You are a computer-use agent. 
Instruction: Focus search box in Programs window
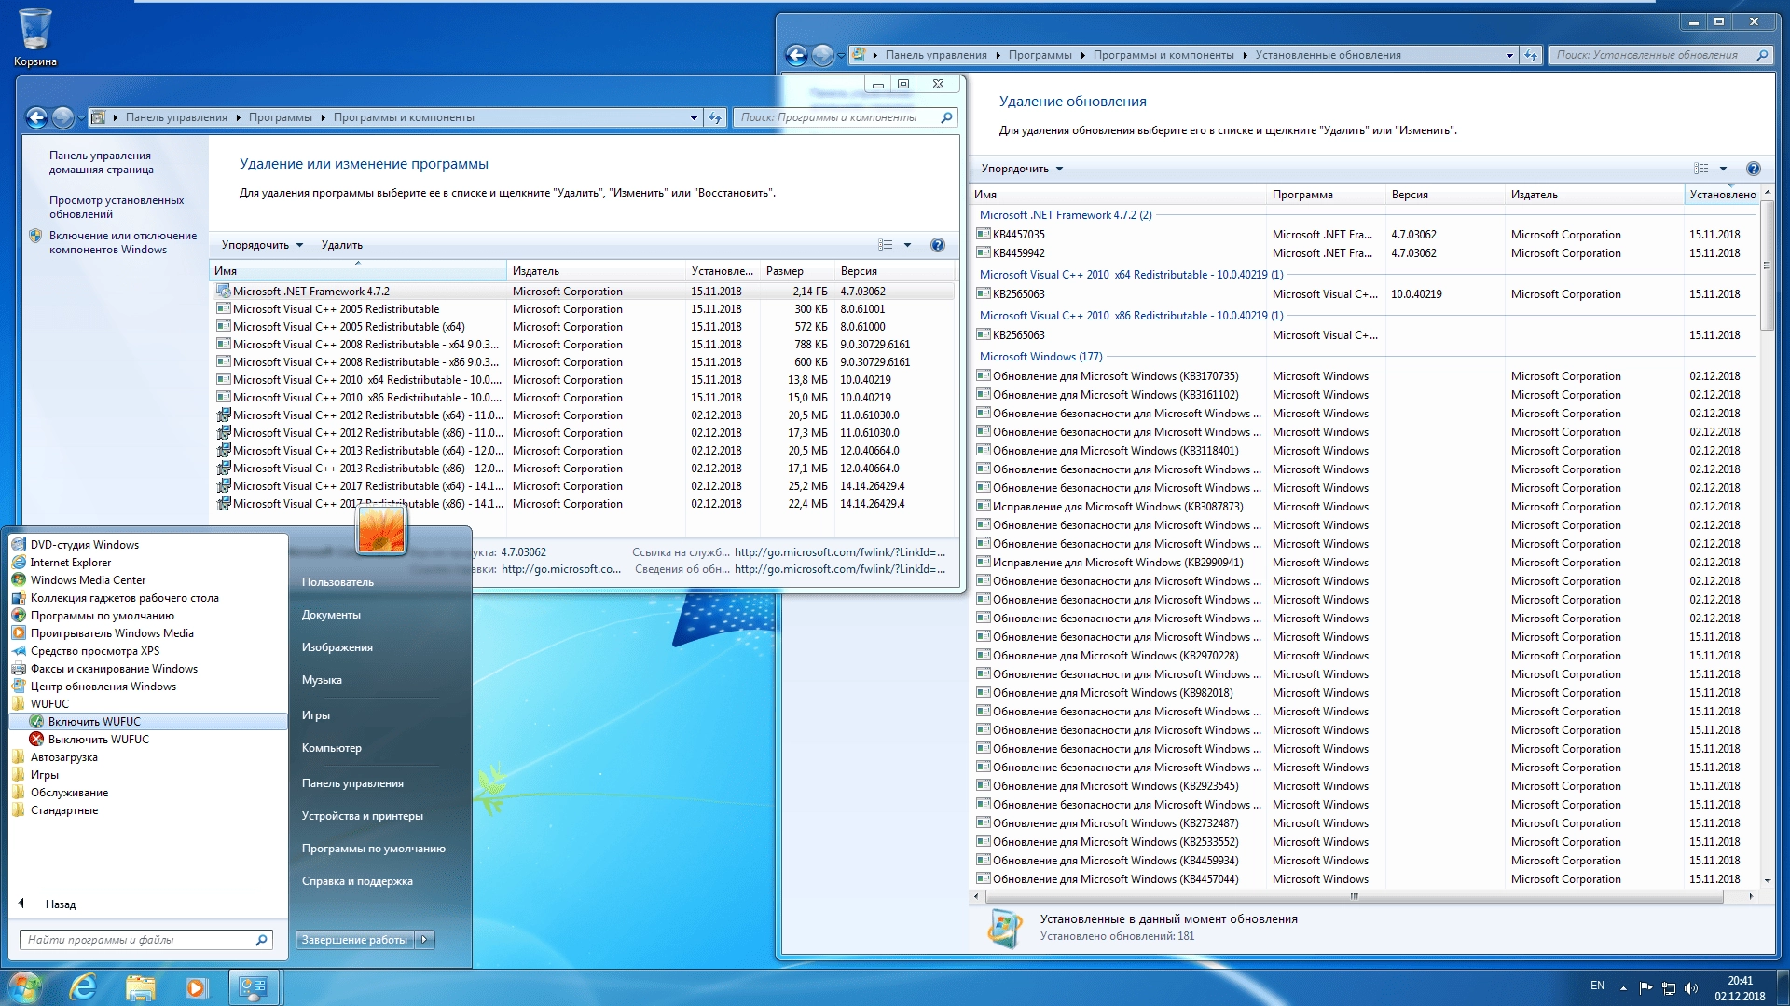(845, 117)
